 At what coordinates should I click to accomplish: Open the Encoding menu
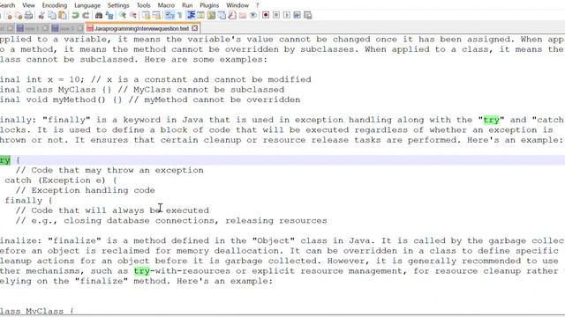tap(55, 5)
